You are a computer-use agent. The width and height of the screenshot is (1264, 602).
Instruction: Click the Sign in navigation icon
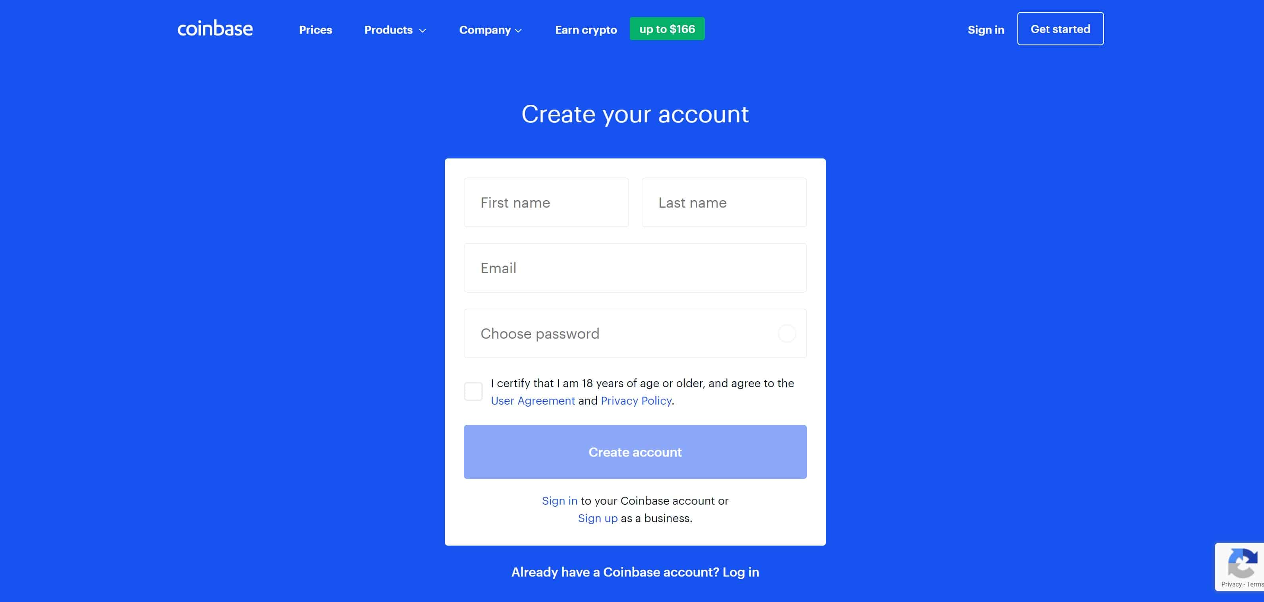[x=985, y=29]
